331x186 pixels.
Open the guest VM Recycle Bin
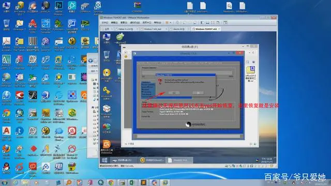pos(107,55)
